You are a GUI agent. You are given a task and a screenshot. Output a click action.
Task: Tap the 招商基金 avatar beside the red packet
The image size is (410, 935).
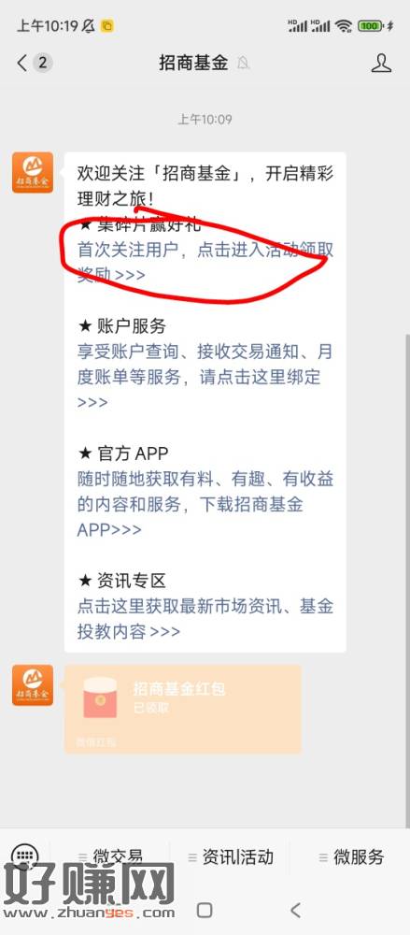[x=33, y=685]
